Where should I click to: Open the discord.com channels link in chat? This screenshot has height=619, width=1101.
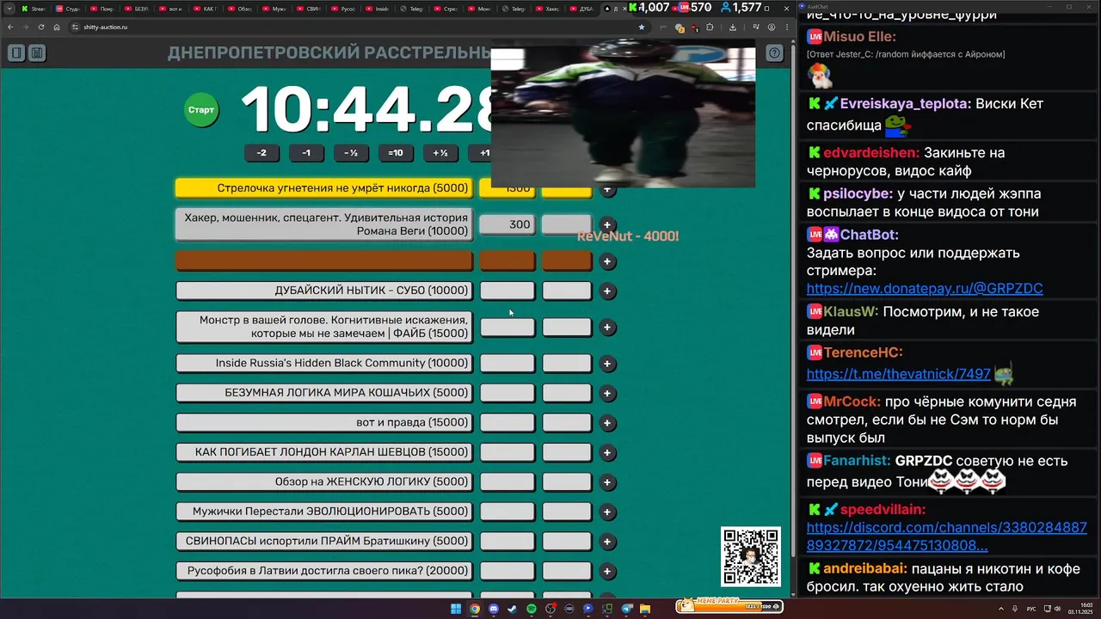946,536
